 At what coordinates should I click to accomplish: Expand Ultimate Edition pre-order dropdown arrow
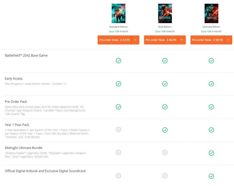click(x=228, y=40)
